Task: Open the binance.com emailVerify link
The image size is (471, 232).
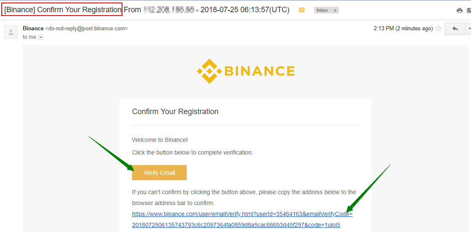Action: point(242,214)
